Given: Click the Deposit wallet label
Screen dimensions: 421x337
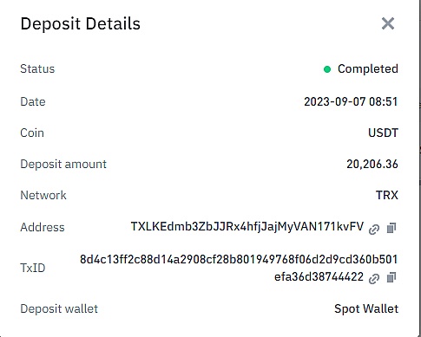Looking at the screenshot, I should coord(59,308).
